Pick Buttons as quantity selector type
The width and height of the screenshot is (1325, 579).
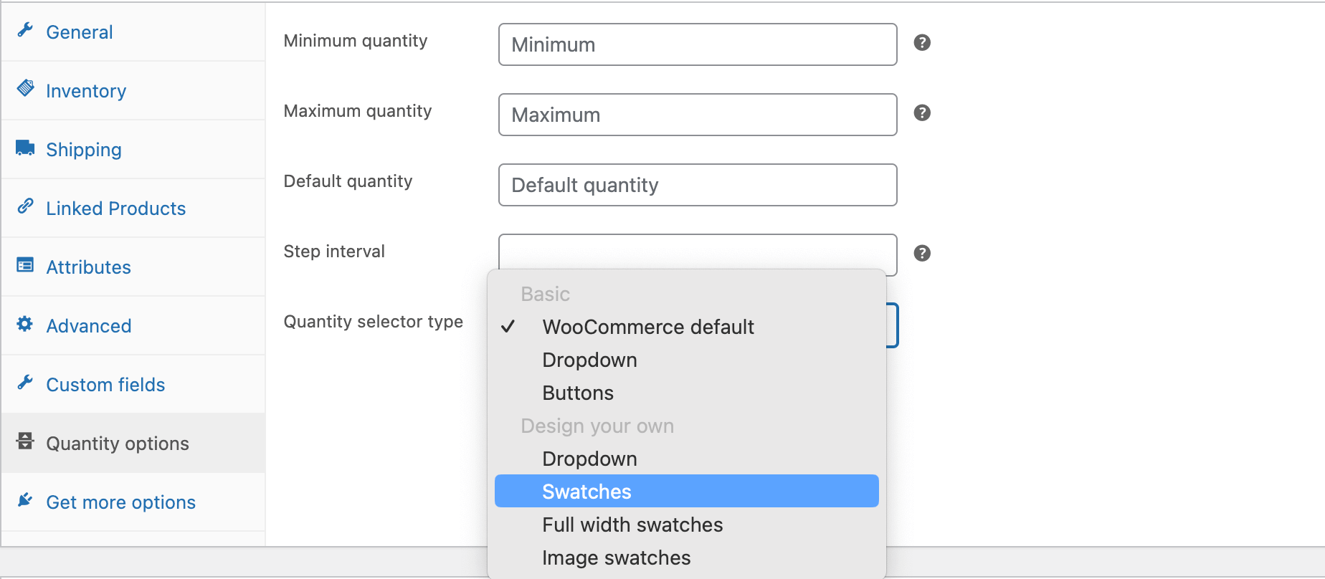(x=578, y=393)
